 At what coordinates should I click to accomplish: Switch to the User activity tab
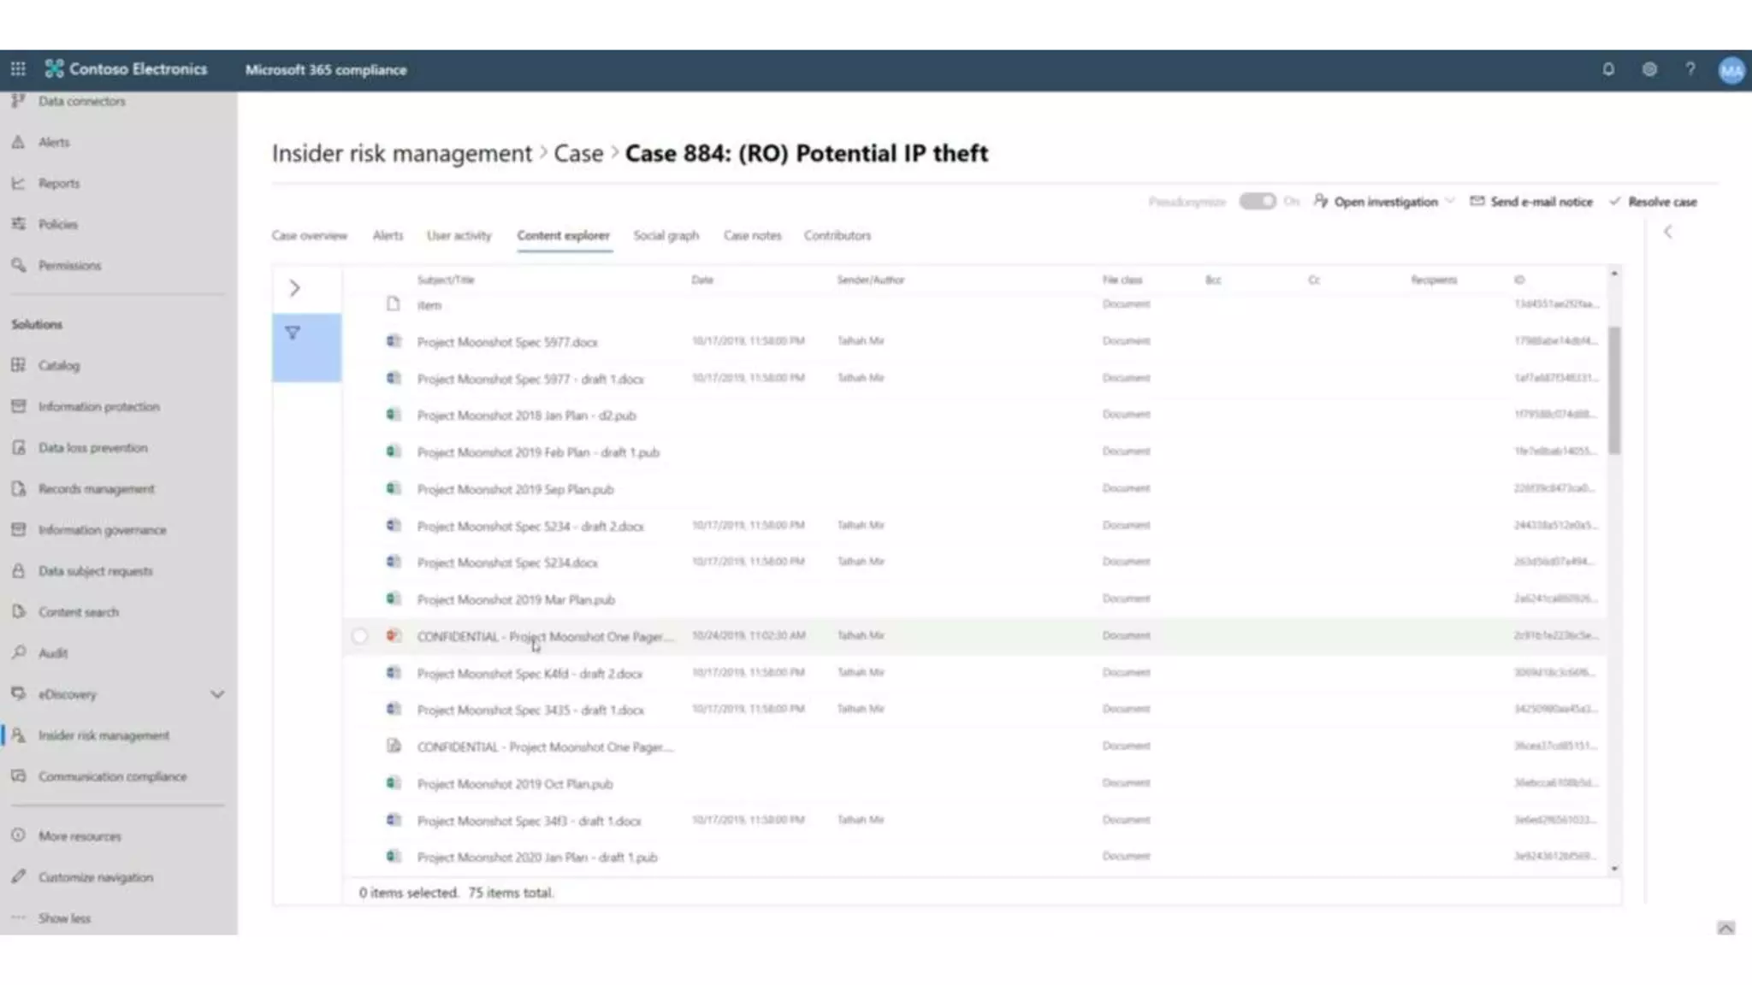459,235
